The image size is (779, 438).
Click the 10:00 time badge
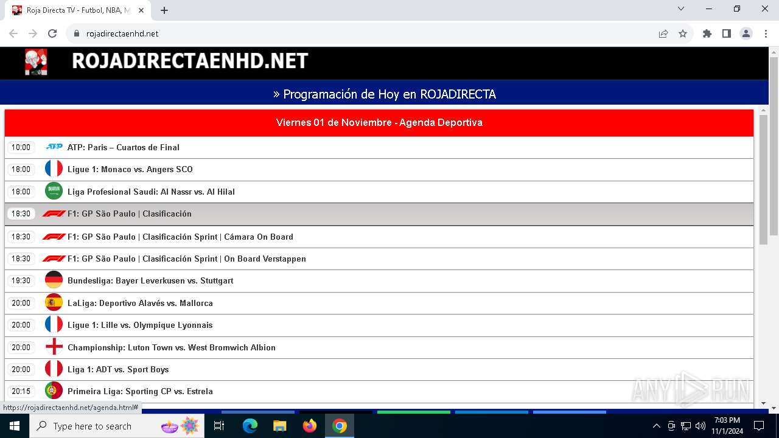(x=21, y=147)
